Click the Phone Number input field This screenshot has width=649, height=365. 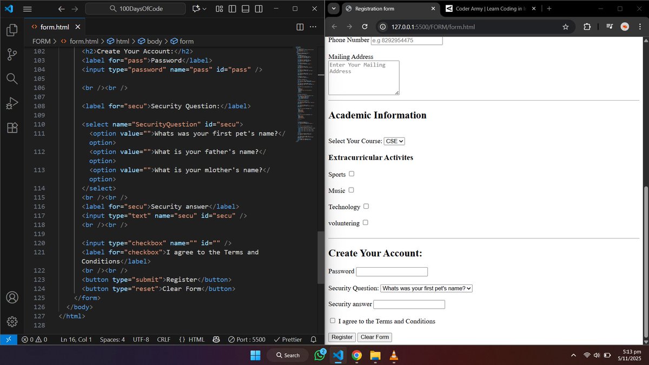407,40
